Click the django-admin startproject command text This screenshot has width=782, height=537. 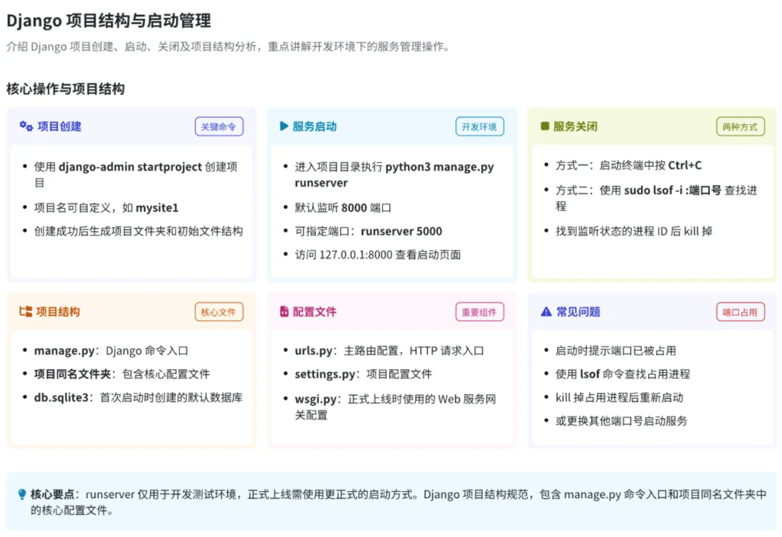130,167
